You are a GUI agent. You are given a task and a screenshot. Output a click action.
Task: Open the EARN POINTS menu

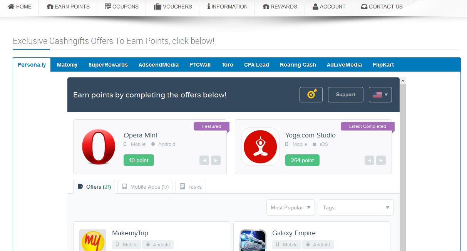click(x=68, y=7)
